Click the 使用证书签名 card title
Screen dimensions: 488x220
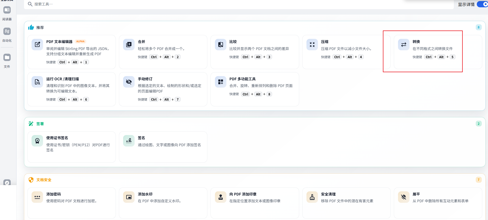click(x=57, y=138)
